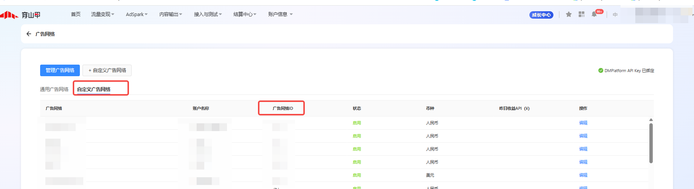Expand the 内容输出 menu
The width and height of the screenshot is (694, 189).
[171, 14]
